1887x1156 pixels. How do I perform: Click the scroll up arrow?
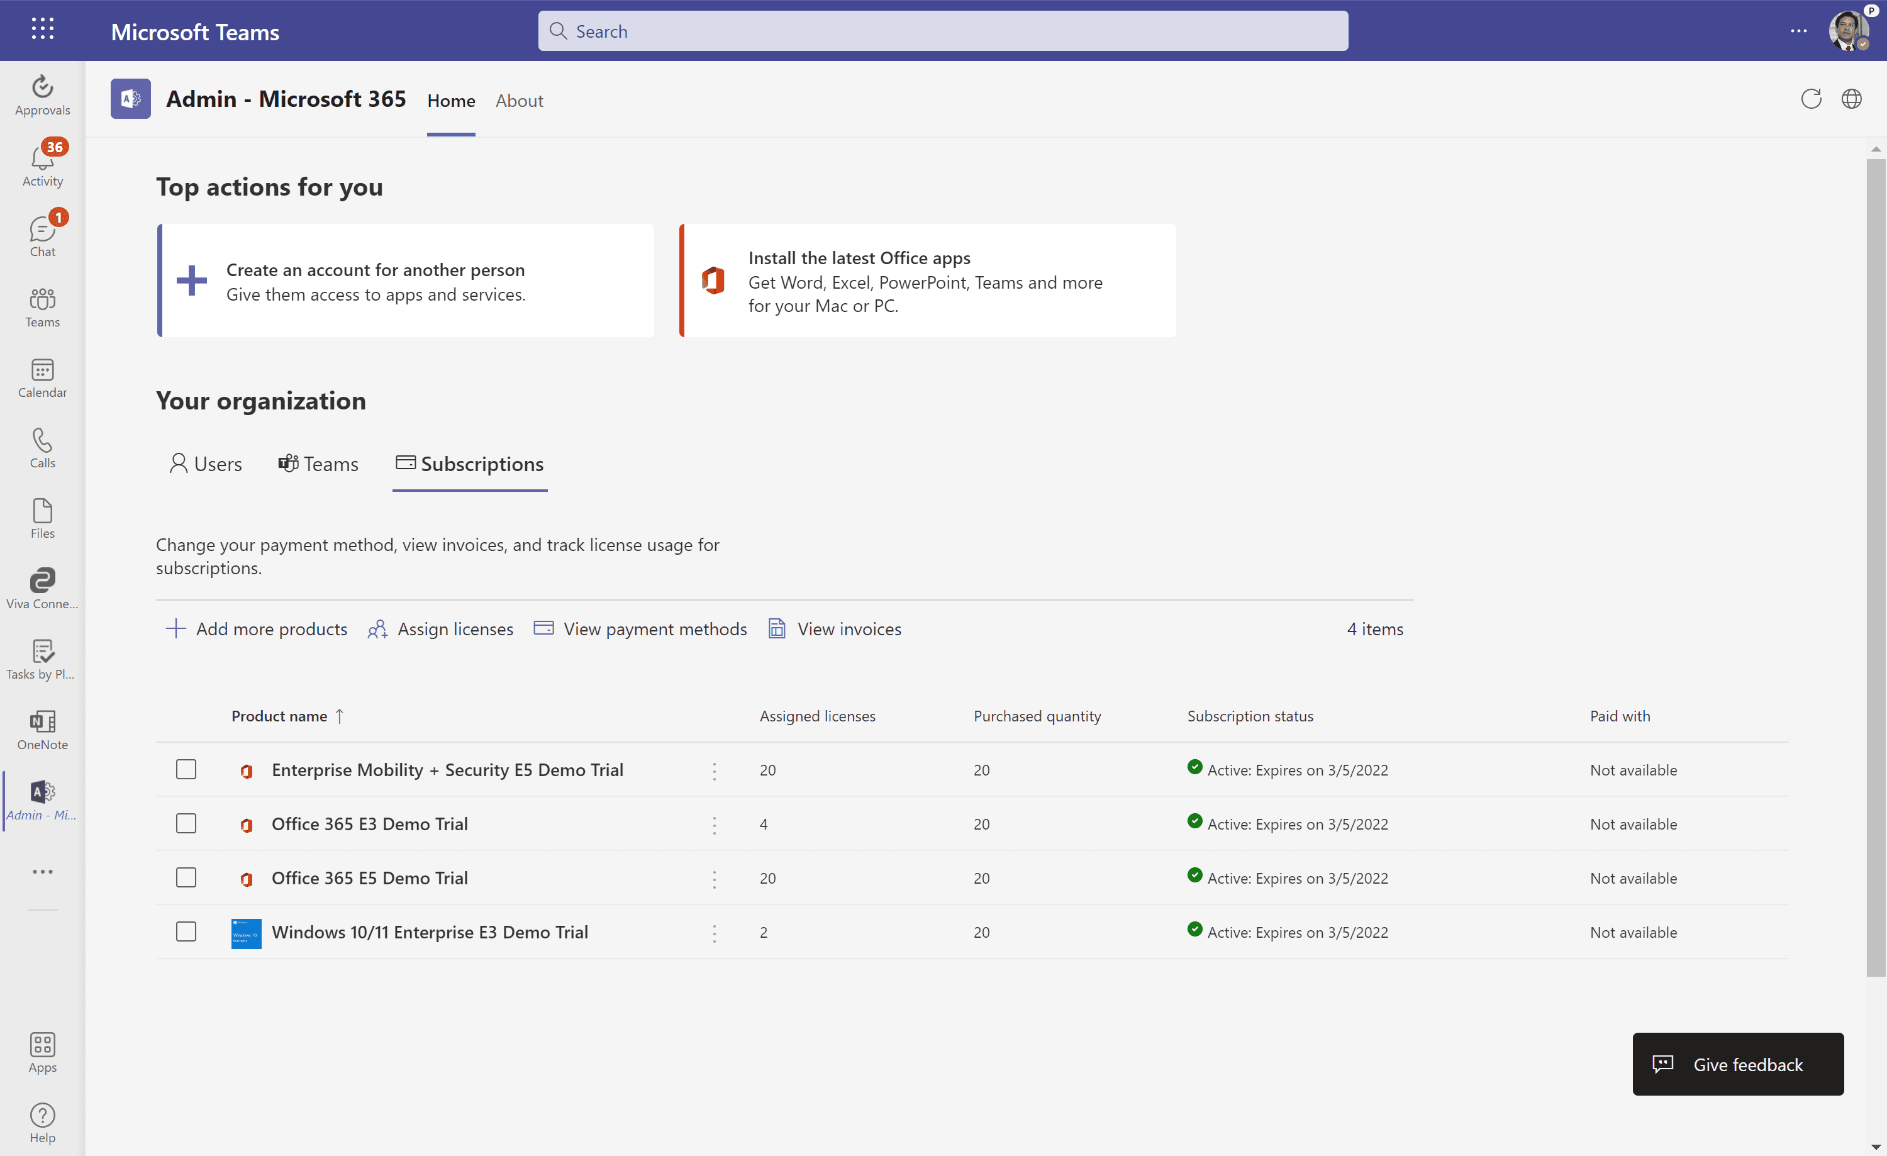pos(1876,148)
